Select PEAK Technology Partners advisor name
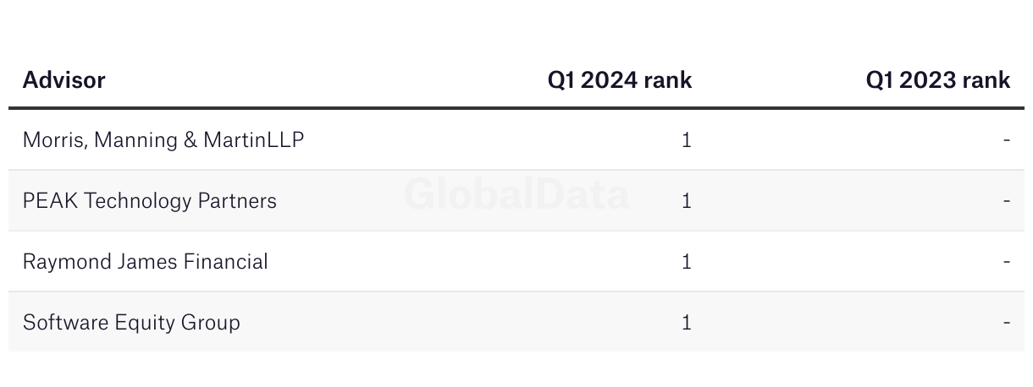The width and height of the screenshot is (1033, 387). 150,201
